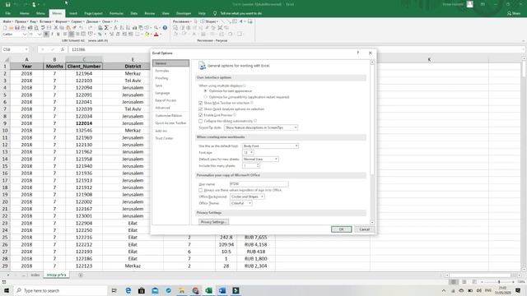Add a new sheet with plus icon

[x=81, y=275]
